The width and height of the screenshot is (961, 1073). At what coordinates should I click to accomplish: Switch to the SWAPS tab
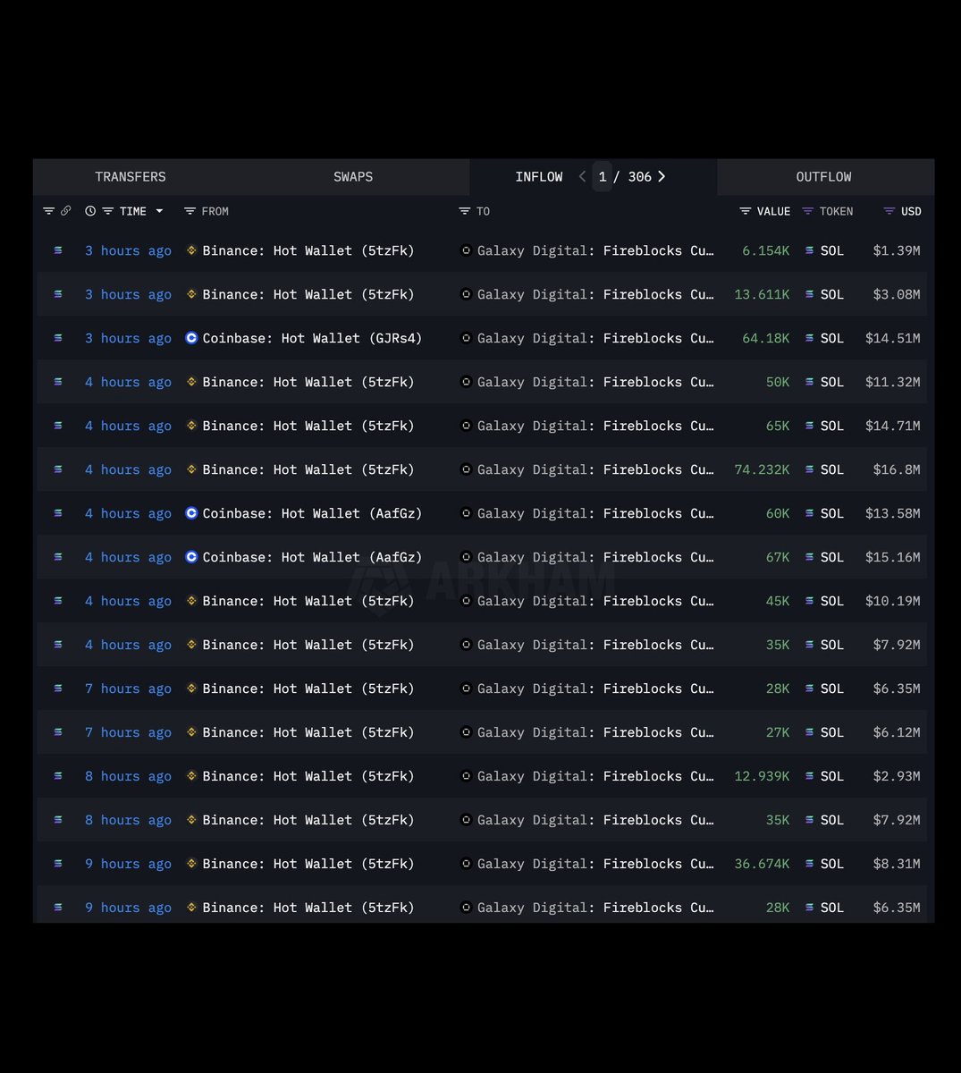pos(353,177)
